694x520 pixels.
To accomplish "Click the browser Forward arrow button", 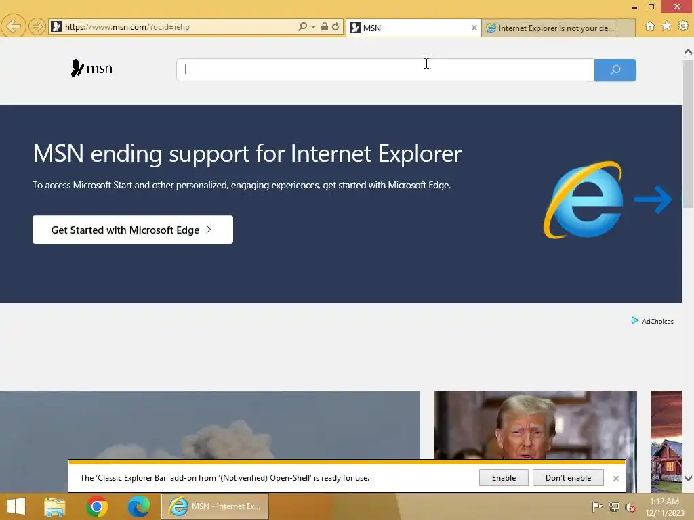I will 37,26.
